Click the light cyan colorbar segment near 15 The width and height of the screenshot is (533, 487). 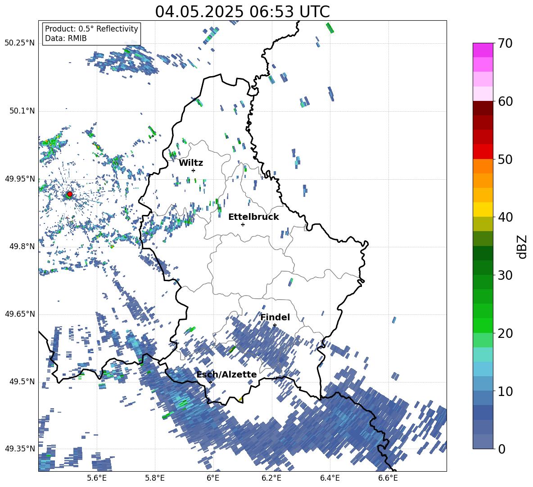click(x=483, y=355)
